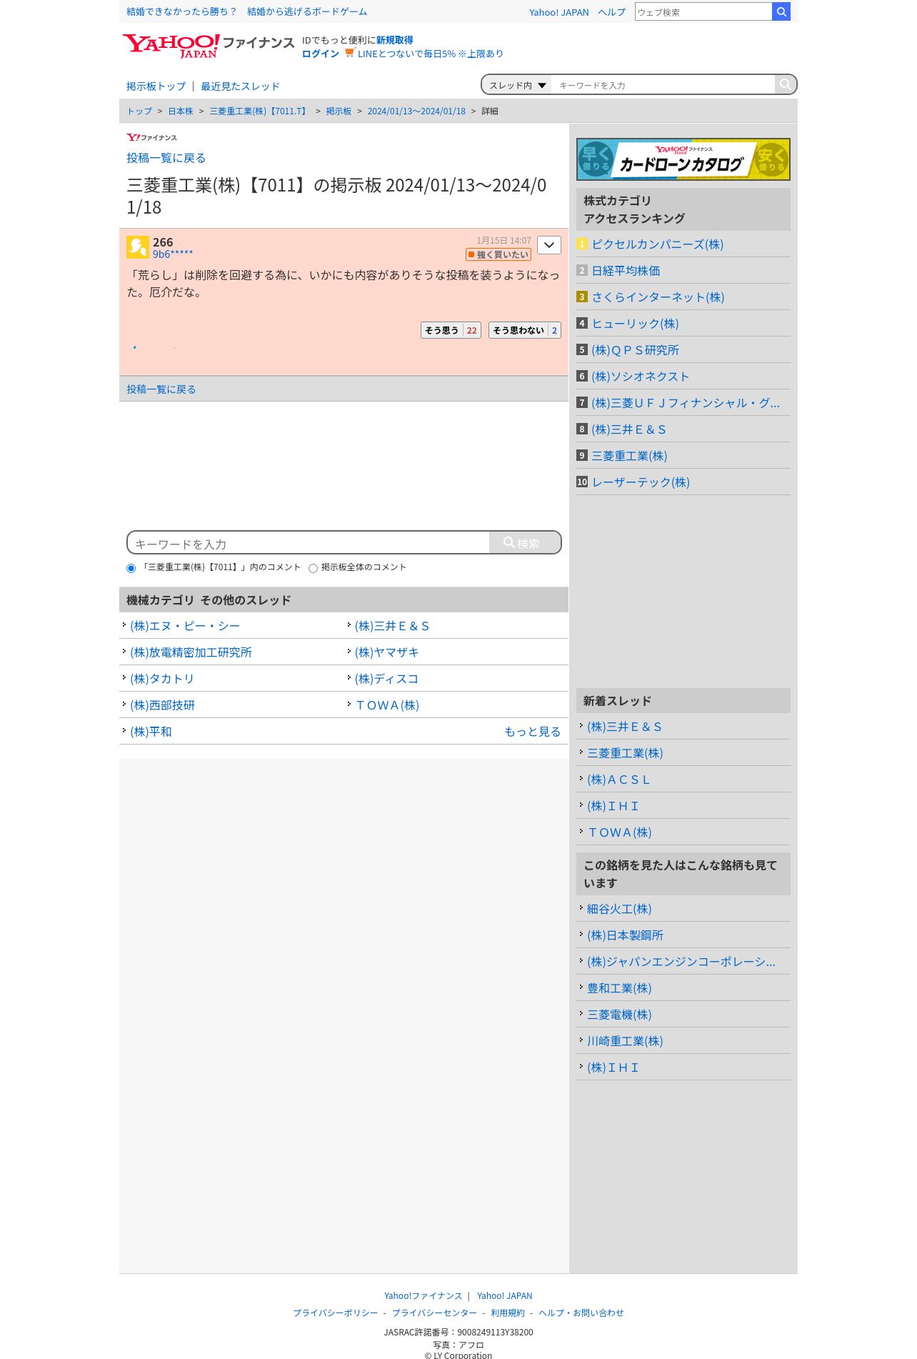Click the そう思う vote button
Screen dimensions: 917x1359
(451, 330)
